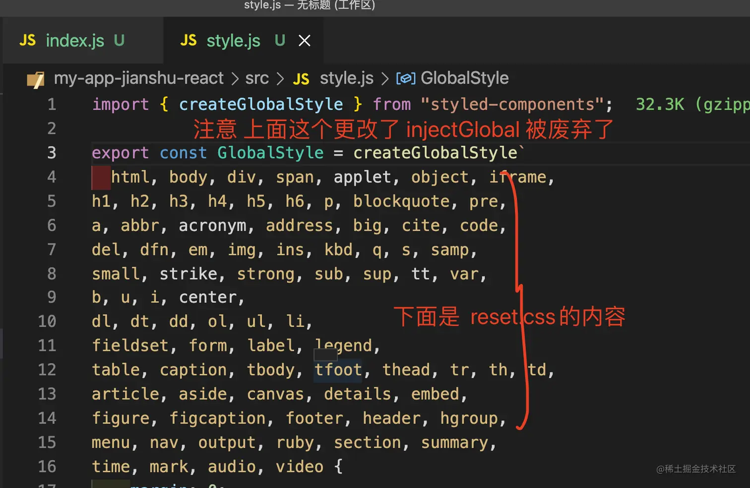Click the JS file icon in breadcrumb

pos(301,79)
